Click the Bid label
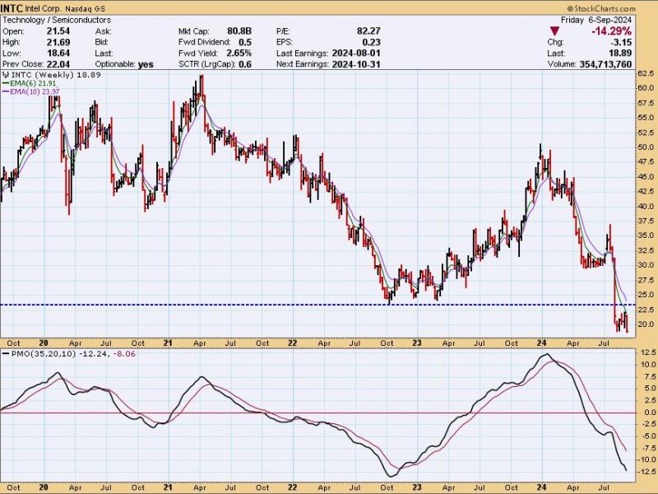Image resolution: width=658 pixels, height=494 pixels. [x=102, y=42]
